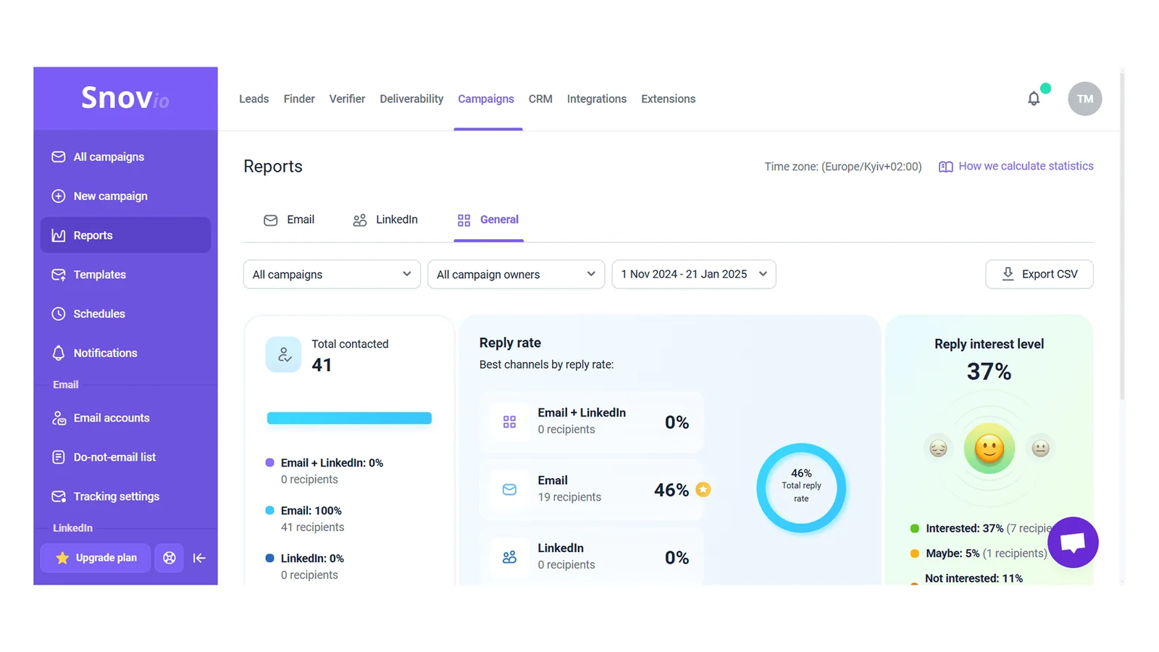Click the LinkedIn: 0% legend label
The width and height of the screenshot is (1159, 652).
[312, 559]
